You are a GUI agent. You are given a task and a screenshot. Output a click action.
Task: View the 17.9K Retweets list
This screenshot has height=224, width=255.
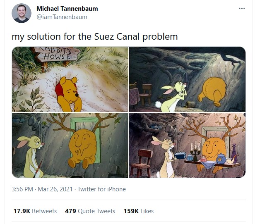pyautogui.click(x=35, y=211)
